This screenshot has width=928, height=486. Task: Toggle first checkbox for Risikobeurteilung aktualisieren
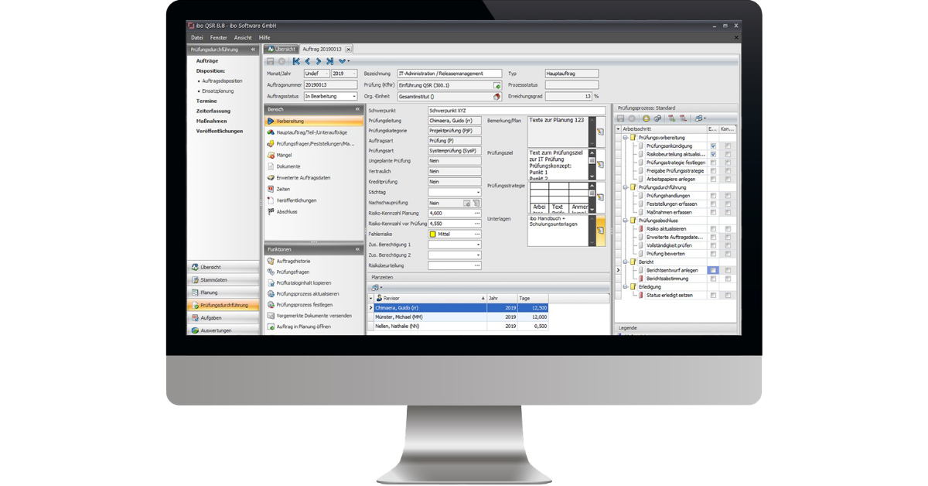click(x=713, y=154)
